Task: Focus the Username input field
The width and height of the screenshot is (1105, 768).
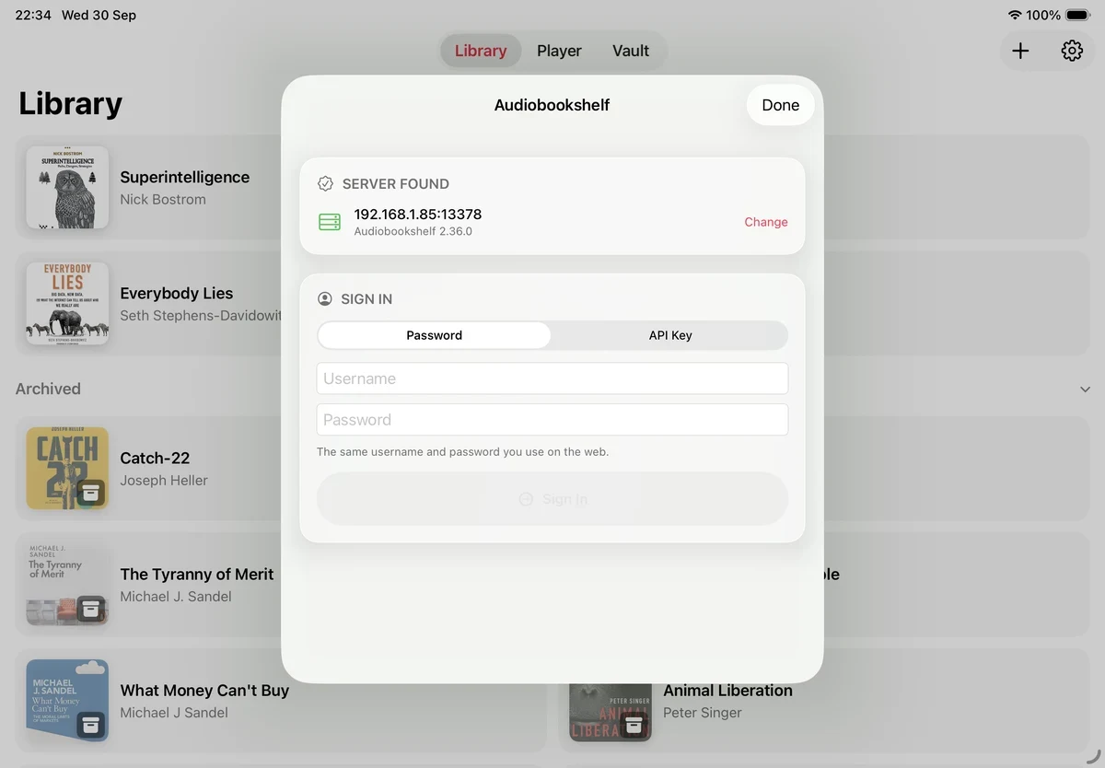Action: point(552,378)
